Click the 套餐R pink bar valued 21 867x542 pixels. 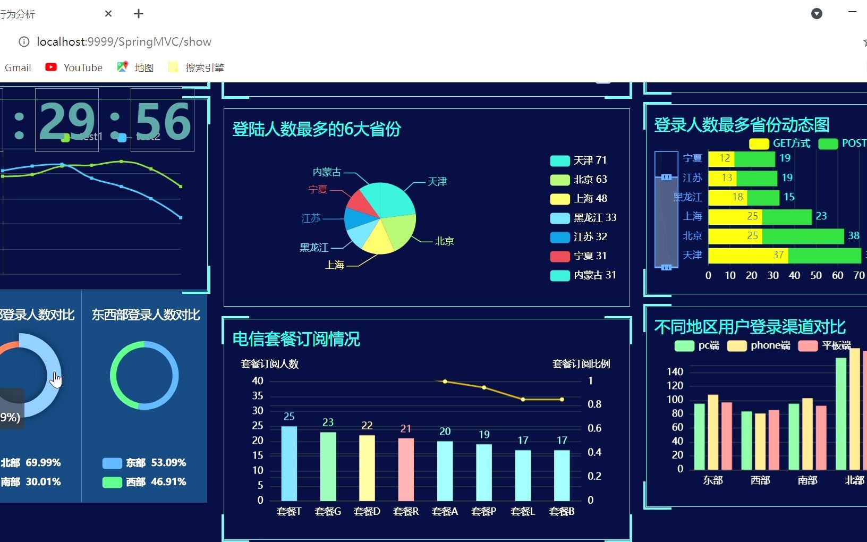click(406, 469)
